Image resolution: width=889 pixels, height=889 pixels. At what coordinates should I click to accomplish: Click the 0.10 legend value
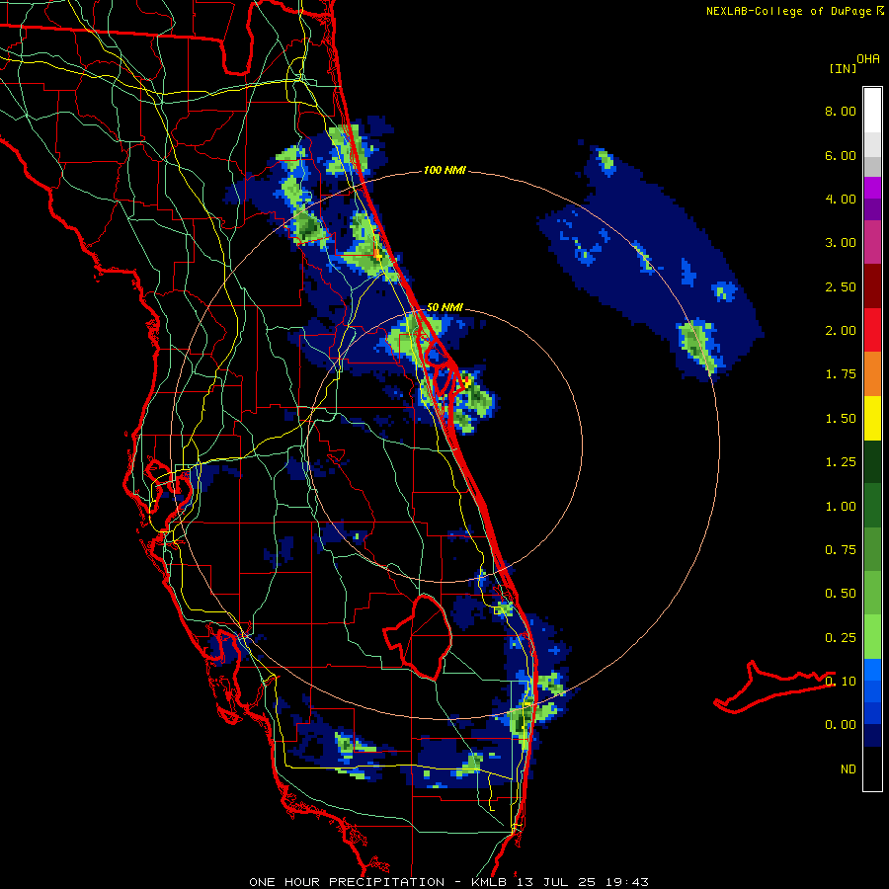[841, 682]
